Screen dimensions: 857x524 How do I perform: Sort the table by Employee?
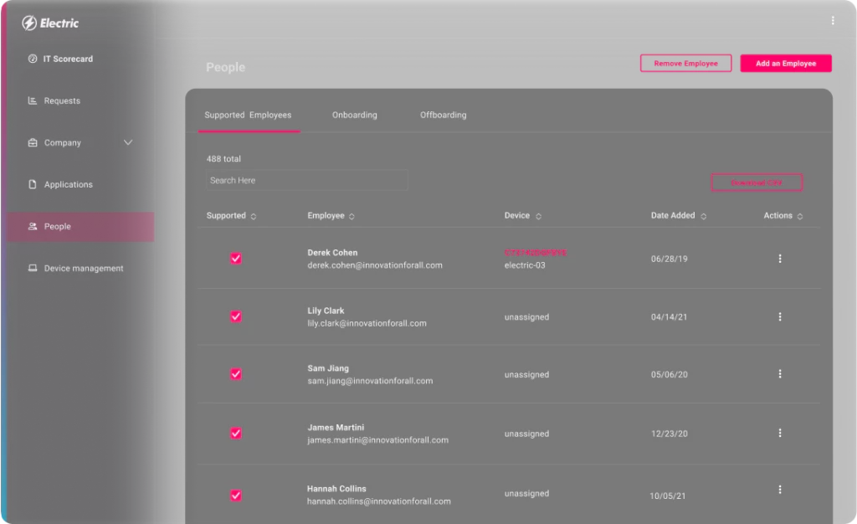351,215
